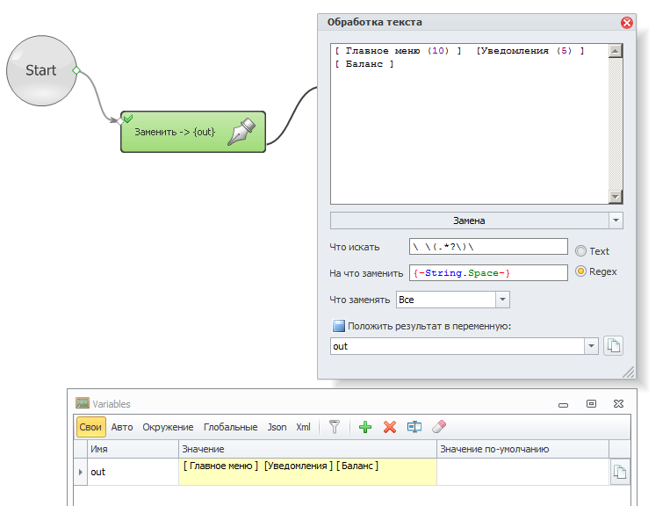Image resolution: width=670 pixels, height=506 pixels.
Task: Click copy icon next to out variable dropdown
Action: [614, 346]
